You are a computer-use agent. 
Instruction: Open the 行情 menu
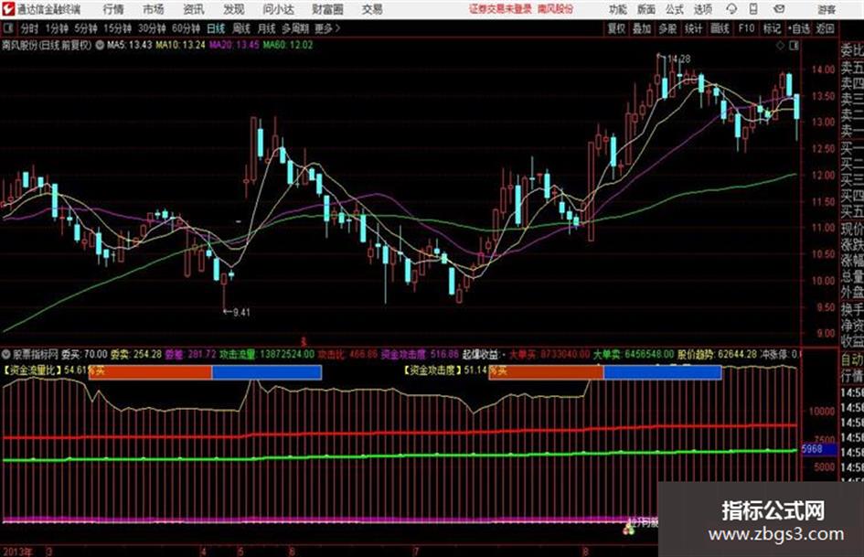pyautogui.click(x=113, y=9)
